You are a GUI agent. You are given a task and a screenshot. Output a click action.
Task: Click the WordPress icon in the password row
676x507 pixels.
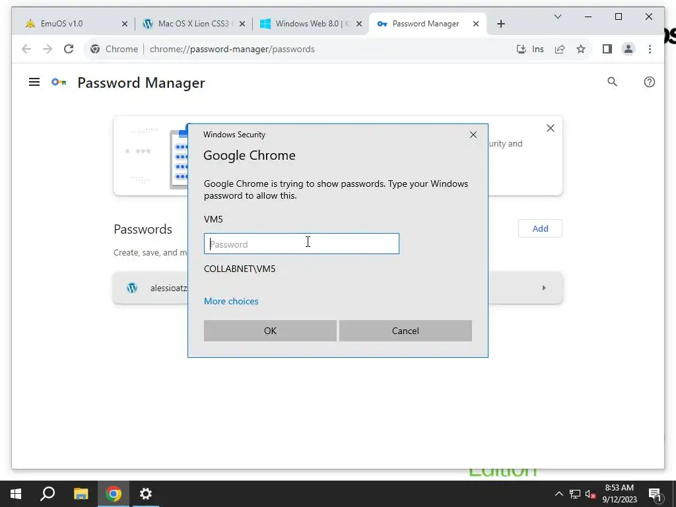132,288
